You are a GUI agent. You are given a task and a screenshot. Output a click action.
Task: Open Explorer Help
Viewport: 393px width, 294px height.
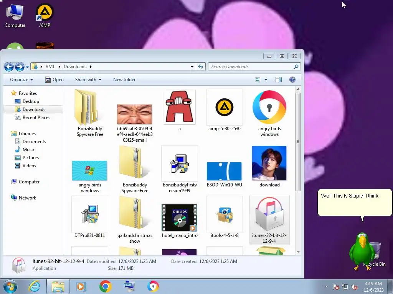292,80
